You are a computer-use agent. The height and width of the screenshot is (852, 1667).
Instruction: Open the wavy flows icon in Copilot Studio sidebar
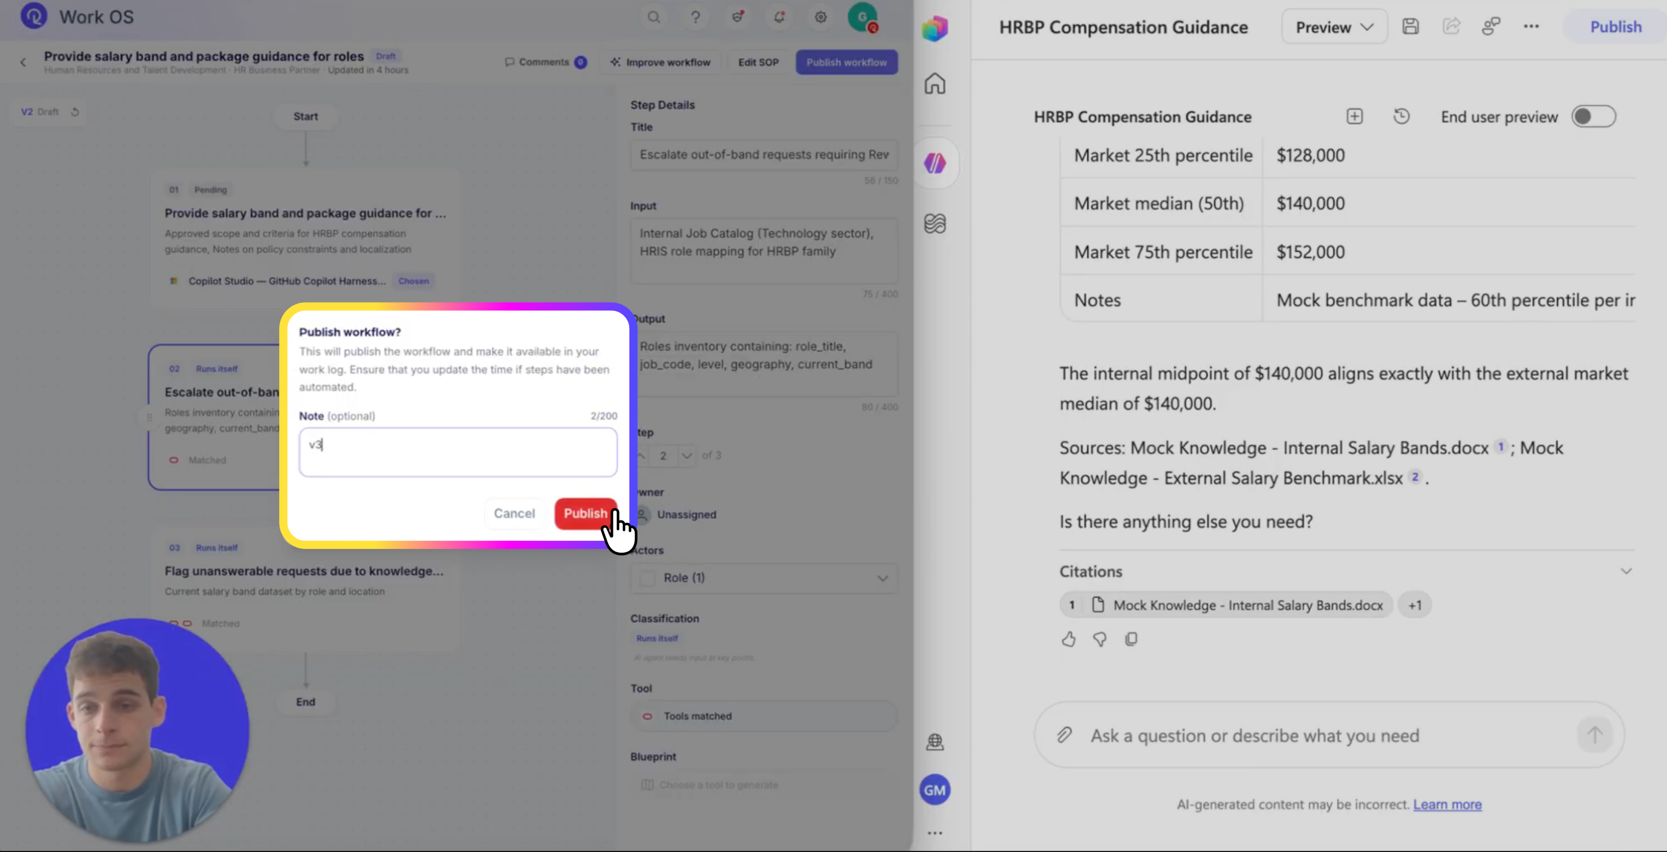coord(935,223)
